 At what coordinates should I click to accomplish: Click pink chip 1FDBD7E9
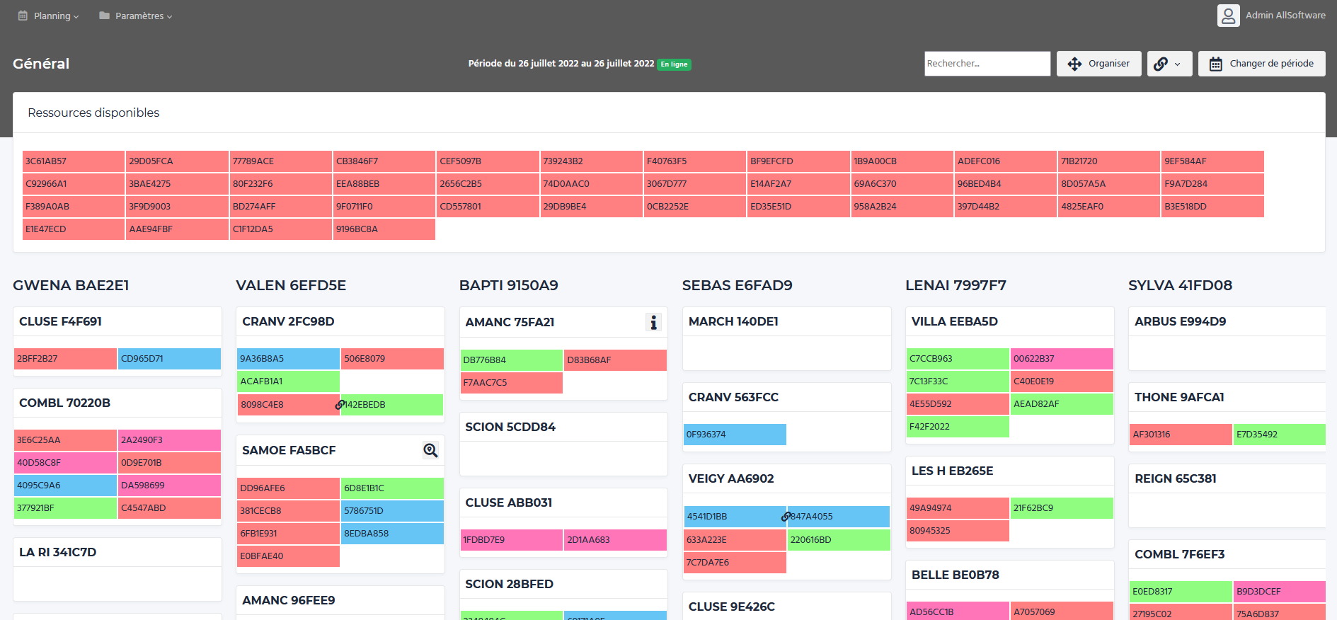click(511, 540)
